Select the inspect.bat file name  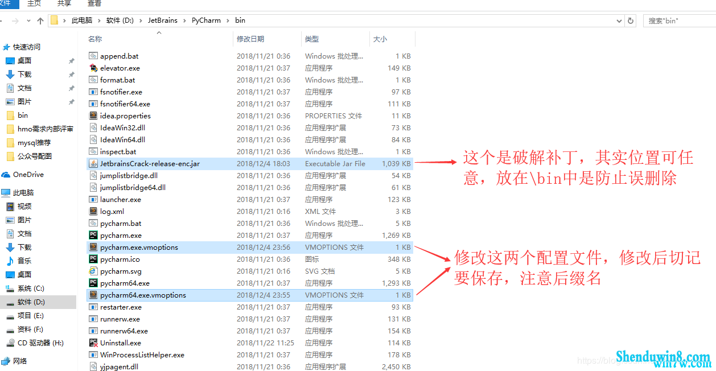click(118, 151)
